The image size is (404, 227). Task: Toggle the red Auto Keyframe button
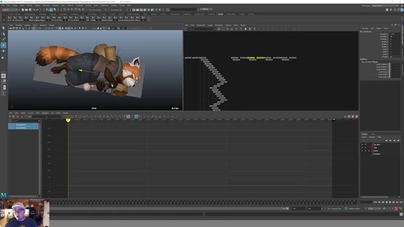click(396, 209)
